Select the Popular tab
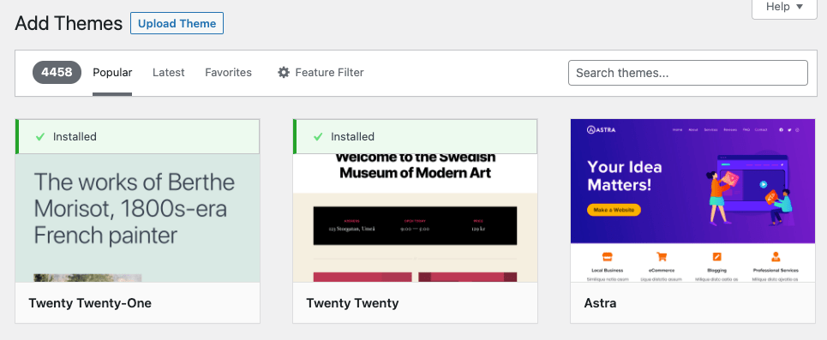This screenshot has height=340, width=827. (112, 73)
